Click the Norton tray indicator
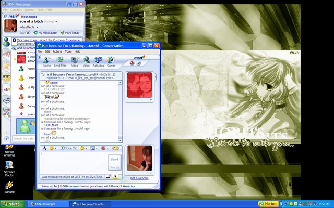This screenshot has width=334, height=208. click(x=268, y=204)
